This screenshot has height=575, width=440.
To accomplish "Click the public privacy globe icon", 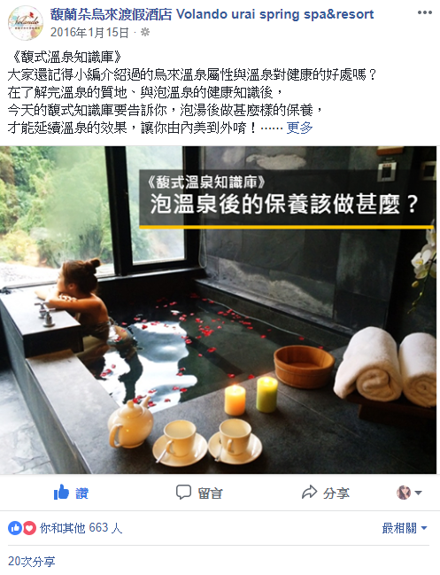I will click(145, 33).
